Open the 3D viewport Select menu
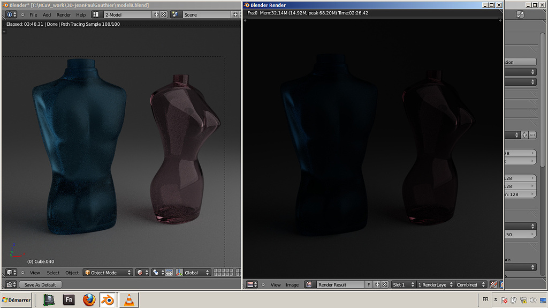Screen dimensions: 548x308 pyautogui.click(x=53, y=273)
